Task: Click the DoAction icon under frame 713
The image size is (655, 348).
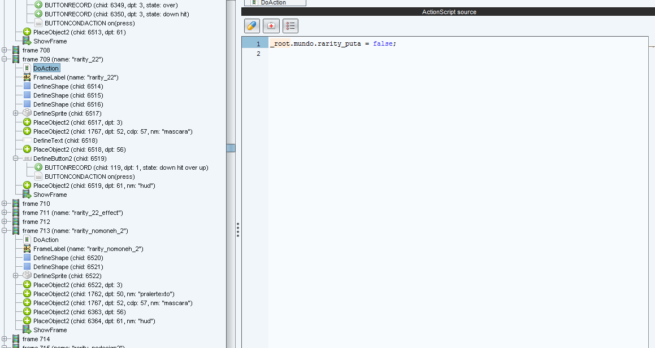Action: point(27,240)
